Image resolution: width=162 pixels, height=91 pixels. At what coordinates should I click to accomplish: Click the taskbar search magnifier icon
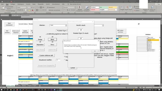click(5, 90)
